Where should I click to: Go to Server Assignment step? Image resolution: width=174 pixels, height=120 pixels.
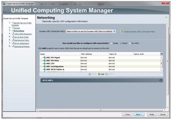21,43
